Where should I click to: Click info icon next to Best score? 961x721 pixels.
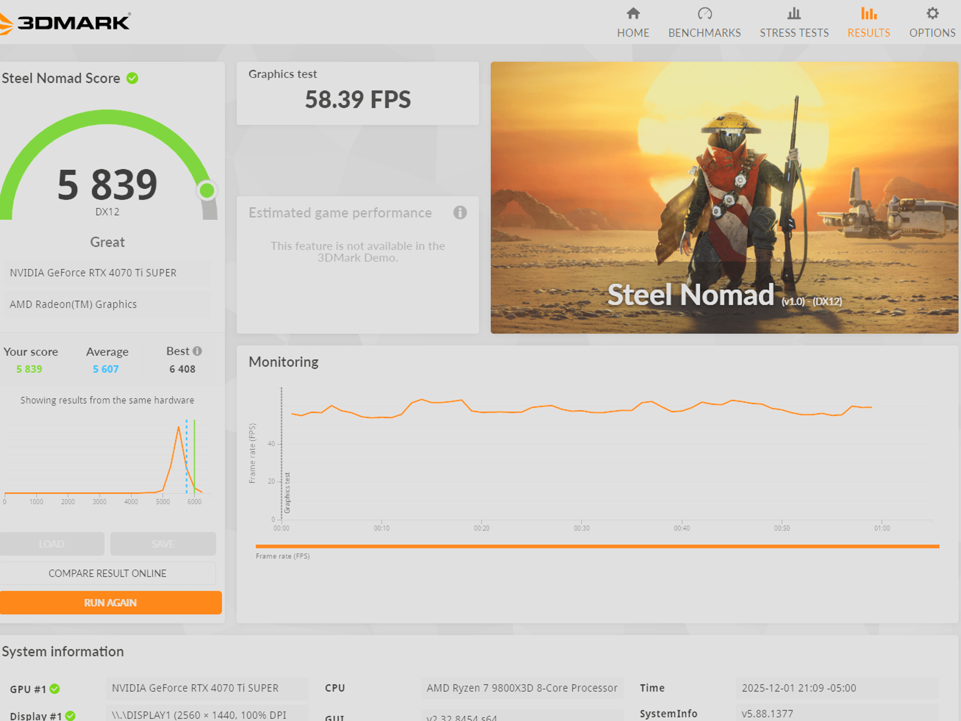(198, 351)
